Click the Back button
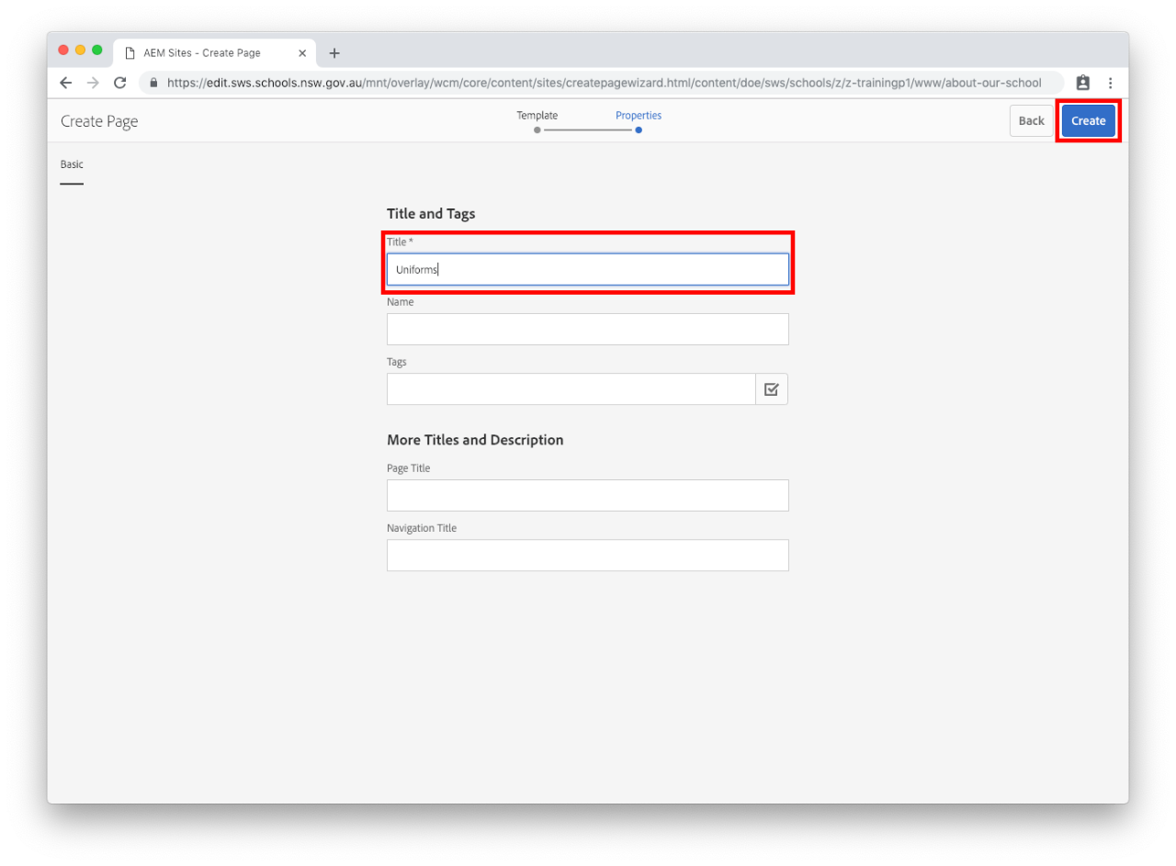Image resolution: width=1176 pixels, height=866 pixels. [x=1032, y=121]
